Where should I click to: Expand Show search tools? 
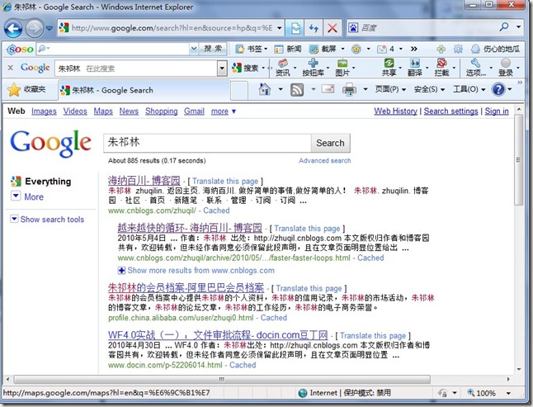pos(47,220)
